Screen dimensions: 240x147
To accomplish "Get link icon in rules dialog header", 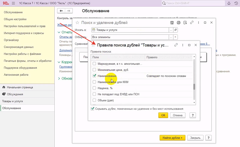I will point(176,45).
